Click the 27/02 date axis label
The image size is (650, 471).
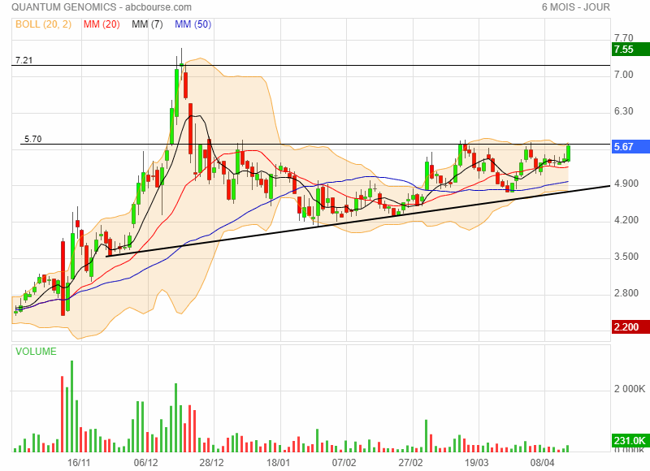410,462
